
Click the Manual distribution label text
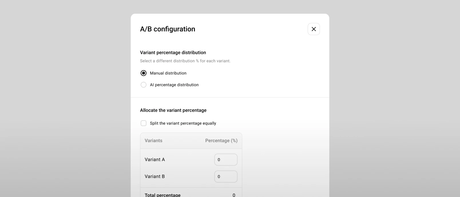[168, 73]
